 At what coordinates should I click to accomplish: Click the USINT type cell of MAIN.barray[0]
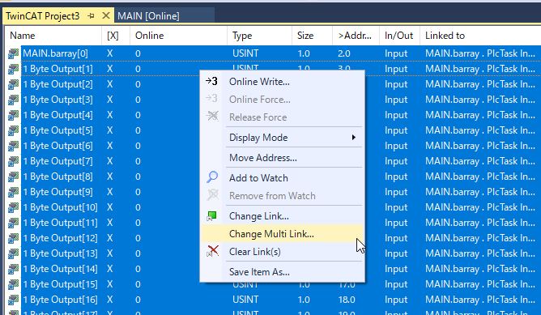[x=245, y=53]
